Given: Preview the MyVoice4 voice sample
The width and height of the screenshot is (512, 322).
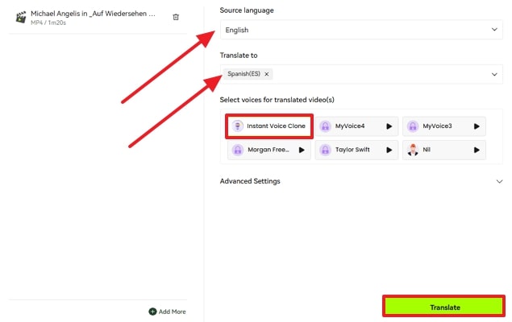Looking at the screenshot, I should point(389,126).
